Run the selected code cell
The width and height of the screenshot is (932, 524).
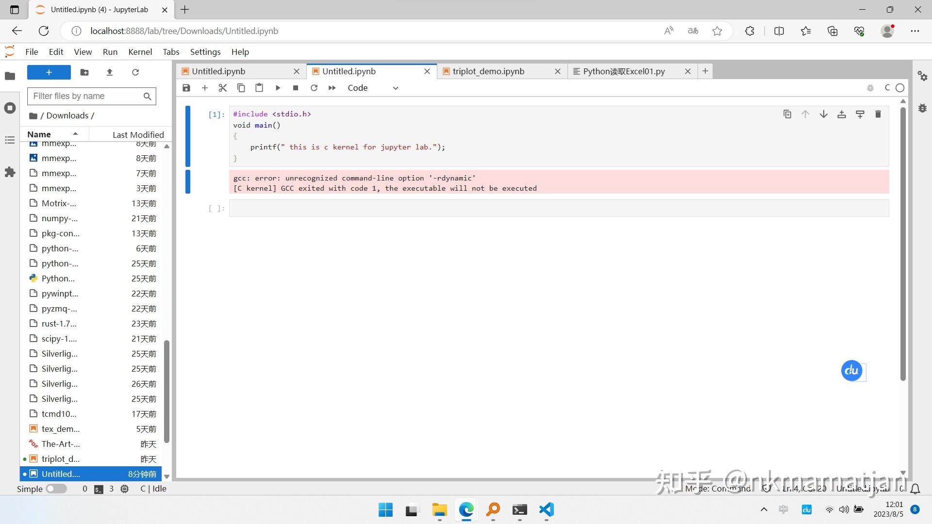pos(278,88)
